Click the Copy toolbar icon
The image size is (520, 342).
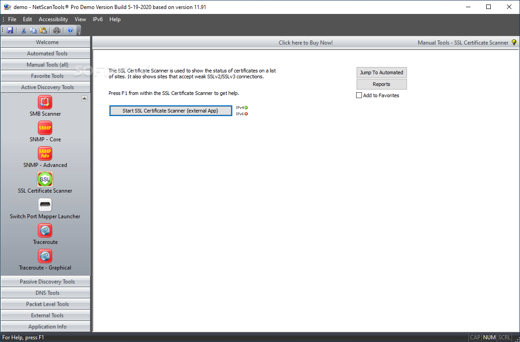click(x=33, y=31)
